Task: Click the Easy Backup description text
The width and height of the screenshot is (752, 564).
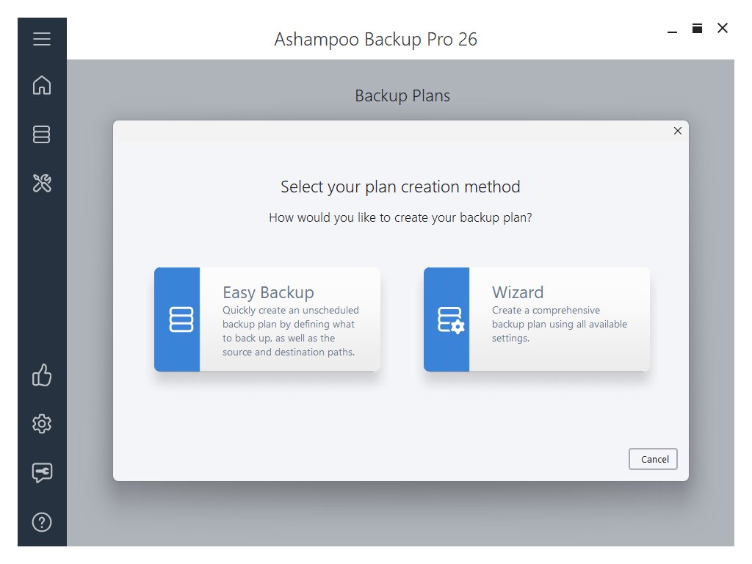Action: [x=291, y=331]
